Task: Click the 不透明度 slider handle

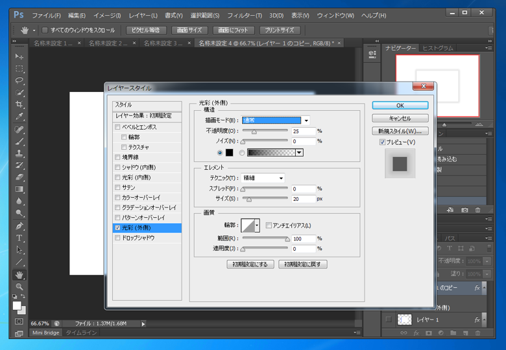Action: point(254,132)
